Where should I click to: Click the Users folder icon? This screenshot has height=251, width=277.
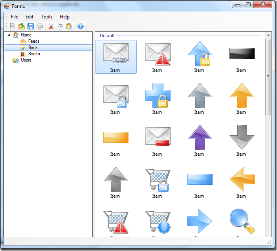pyautogui.click(x=16, y=60)
